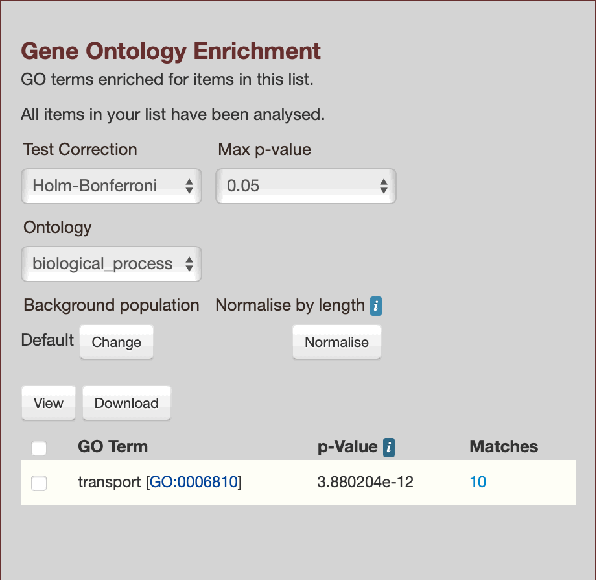Click the p-Value column header text
599x580 pixels.
[347, 446]
